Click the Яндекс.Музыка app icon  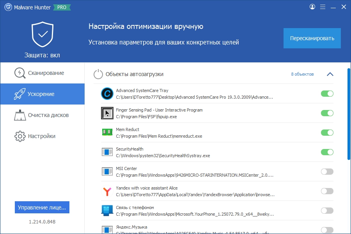point(107,230)
